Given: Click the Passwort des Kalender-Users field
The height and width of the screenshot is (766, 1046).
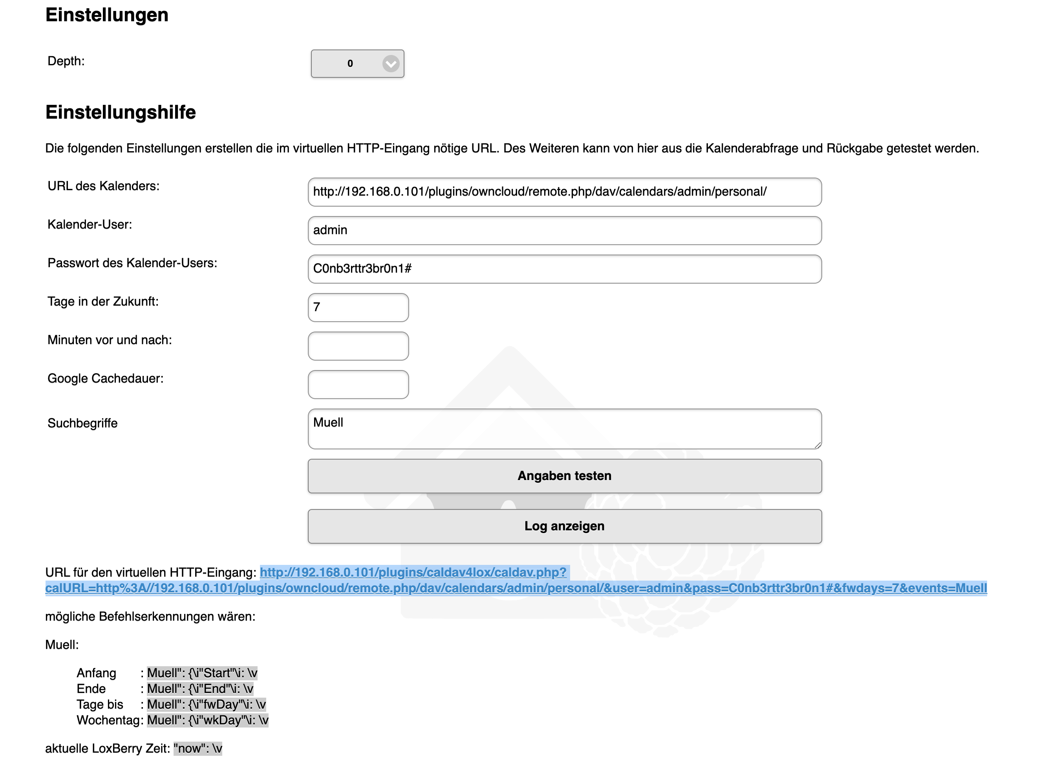Looking at the screenshot, I should point(564,269).
